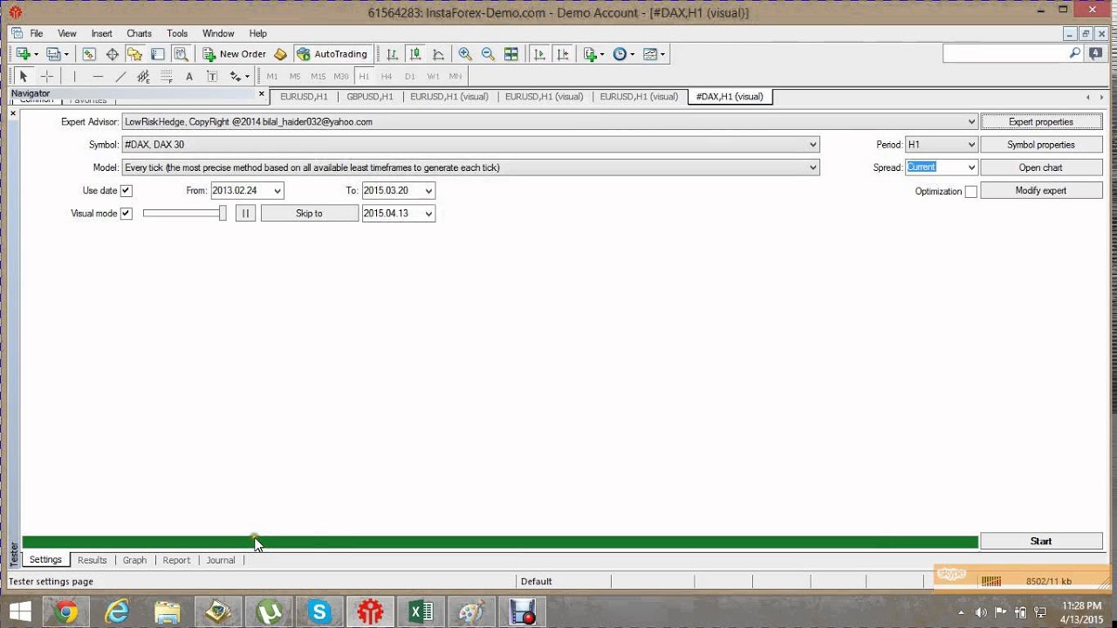The height and width of the screenshot is (628, 1117).
Task: Enable chart auto scroll icon
Action: click(539, 54)
